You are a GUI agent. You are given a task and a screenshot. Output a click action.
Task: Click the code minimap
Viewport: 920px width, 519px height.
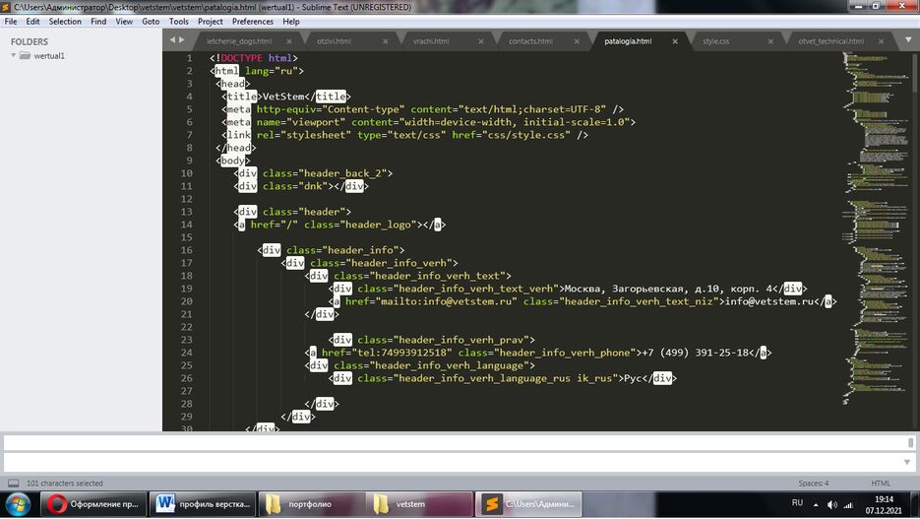(876, 228)
